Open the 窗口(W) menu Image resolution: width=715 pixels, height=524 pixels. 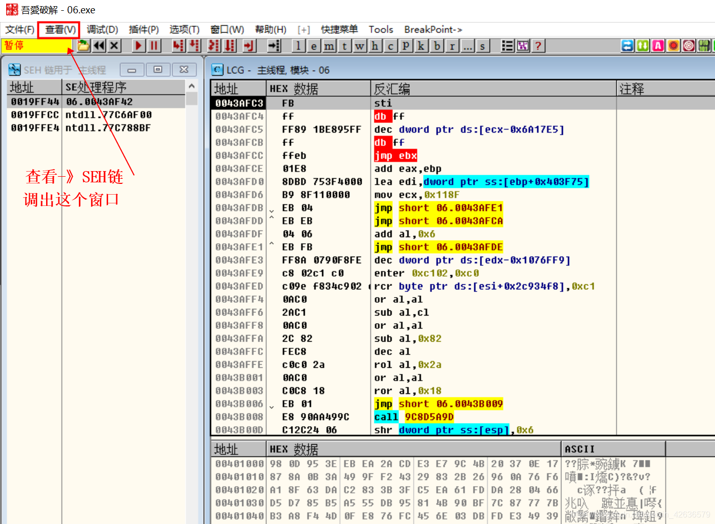coord(227,30)
